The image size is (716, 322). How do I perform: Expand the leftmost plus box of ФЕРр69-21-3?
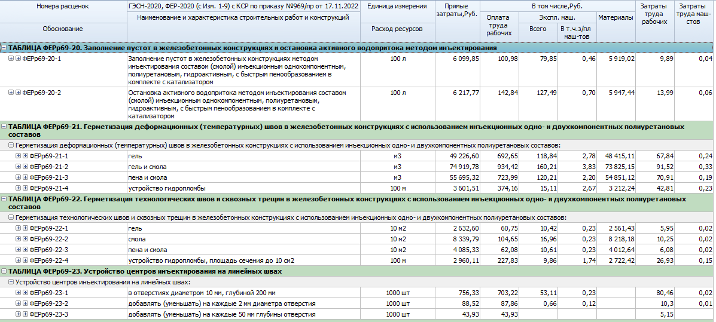coord(18,177)
